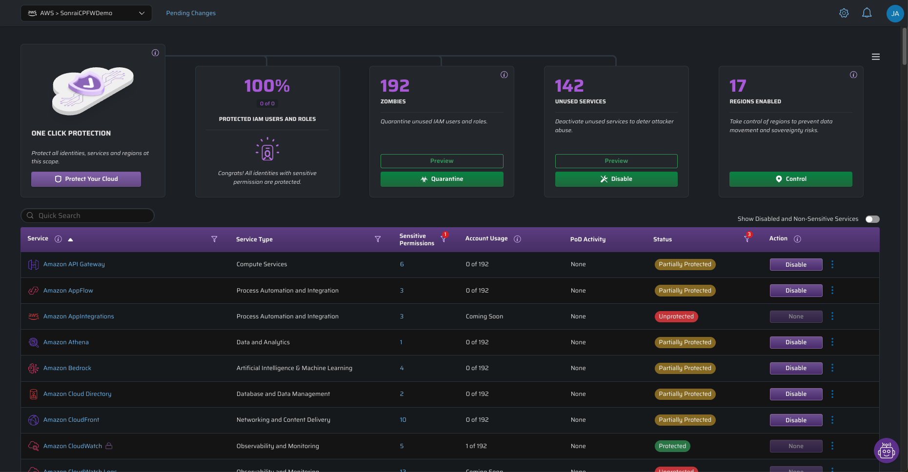Preview zombies quarantine
908x472 pixels.
tap(442, 161)
